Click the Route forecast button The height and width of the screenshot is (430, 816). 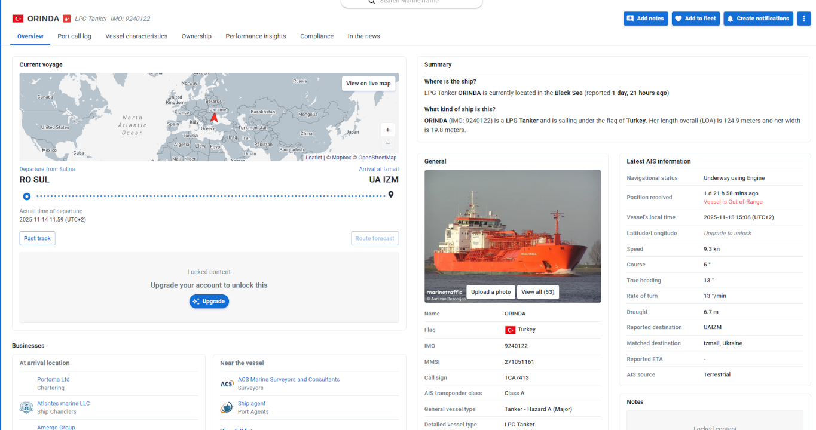coord(375,238)
